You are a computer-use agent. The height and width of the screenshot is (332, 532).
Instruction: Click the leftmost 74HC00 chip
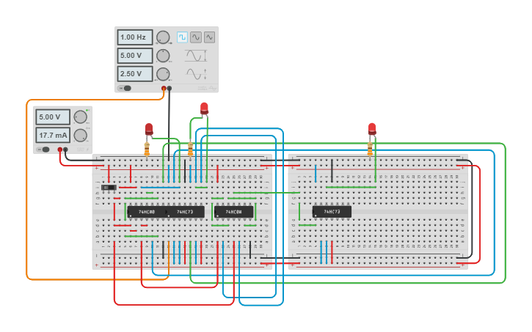pyautogui.click(x=146, y=212)
